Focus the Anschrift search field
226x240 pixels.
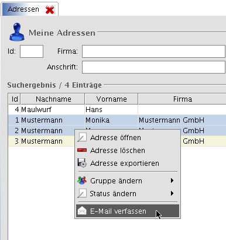click(153, 67)
